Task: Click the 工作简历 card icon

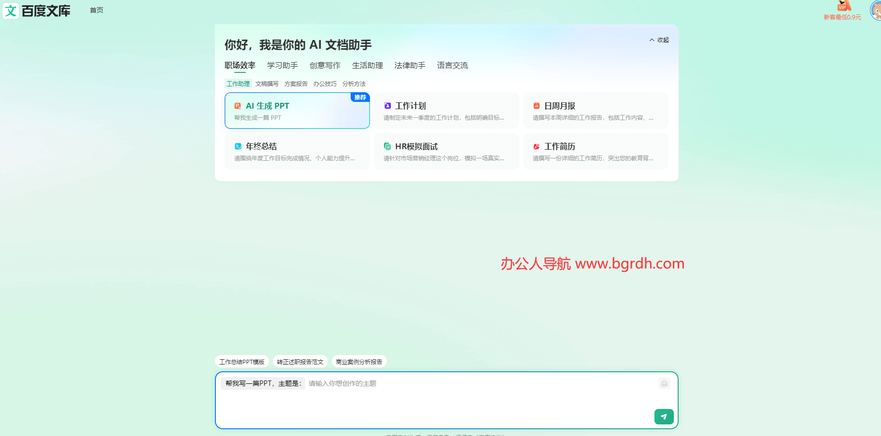Action: (x=537, y=146)
